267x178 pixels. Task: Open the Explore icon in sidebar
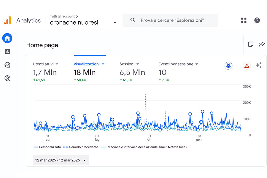(x=7, y=65)
